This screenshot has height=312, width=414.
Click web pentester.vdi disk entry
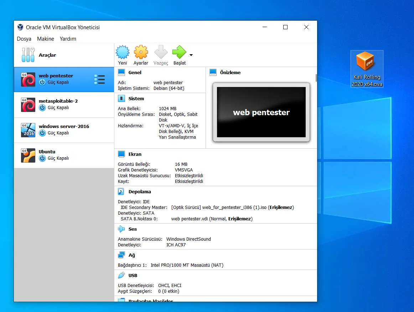pos(212,219)
